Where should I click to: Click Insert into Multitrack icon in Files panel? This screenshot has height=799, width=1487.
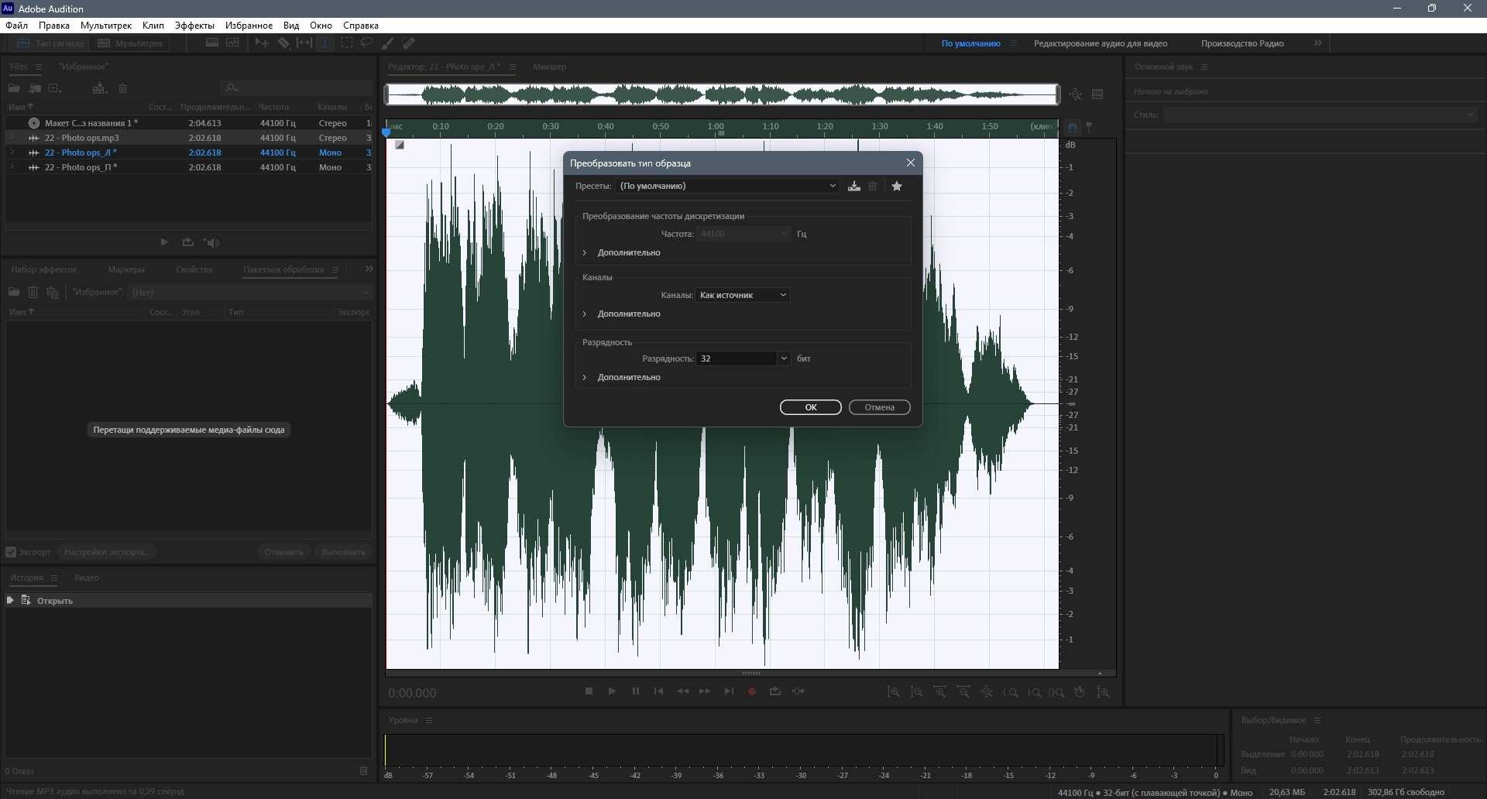pyautogui.click(x=99, y=88)
